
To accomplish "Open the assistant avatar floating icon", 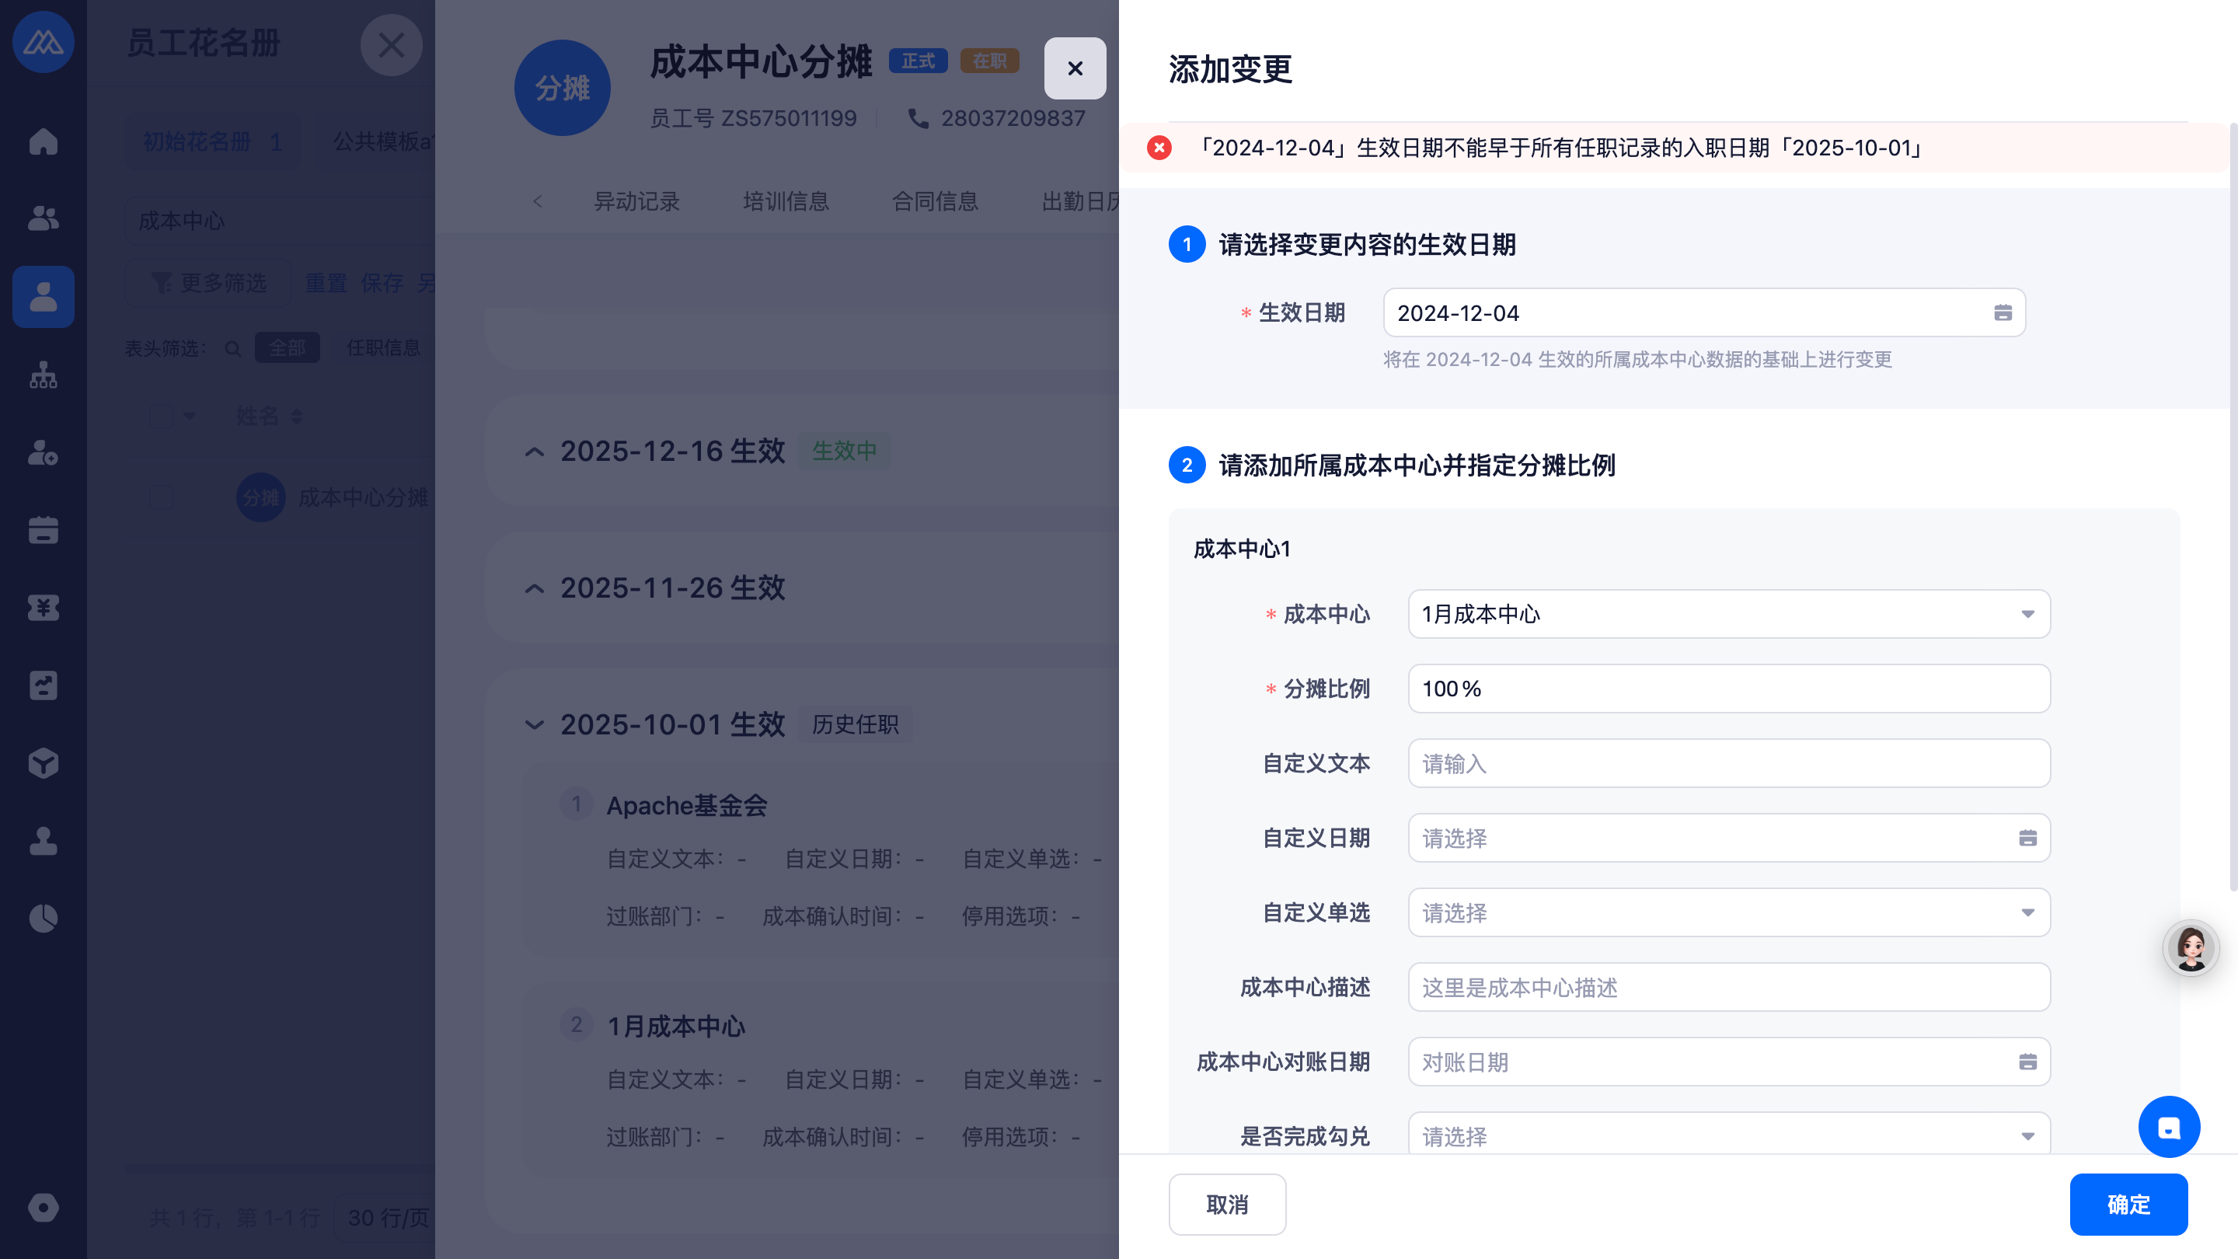I will (x=2191, y=948).
